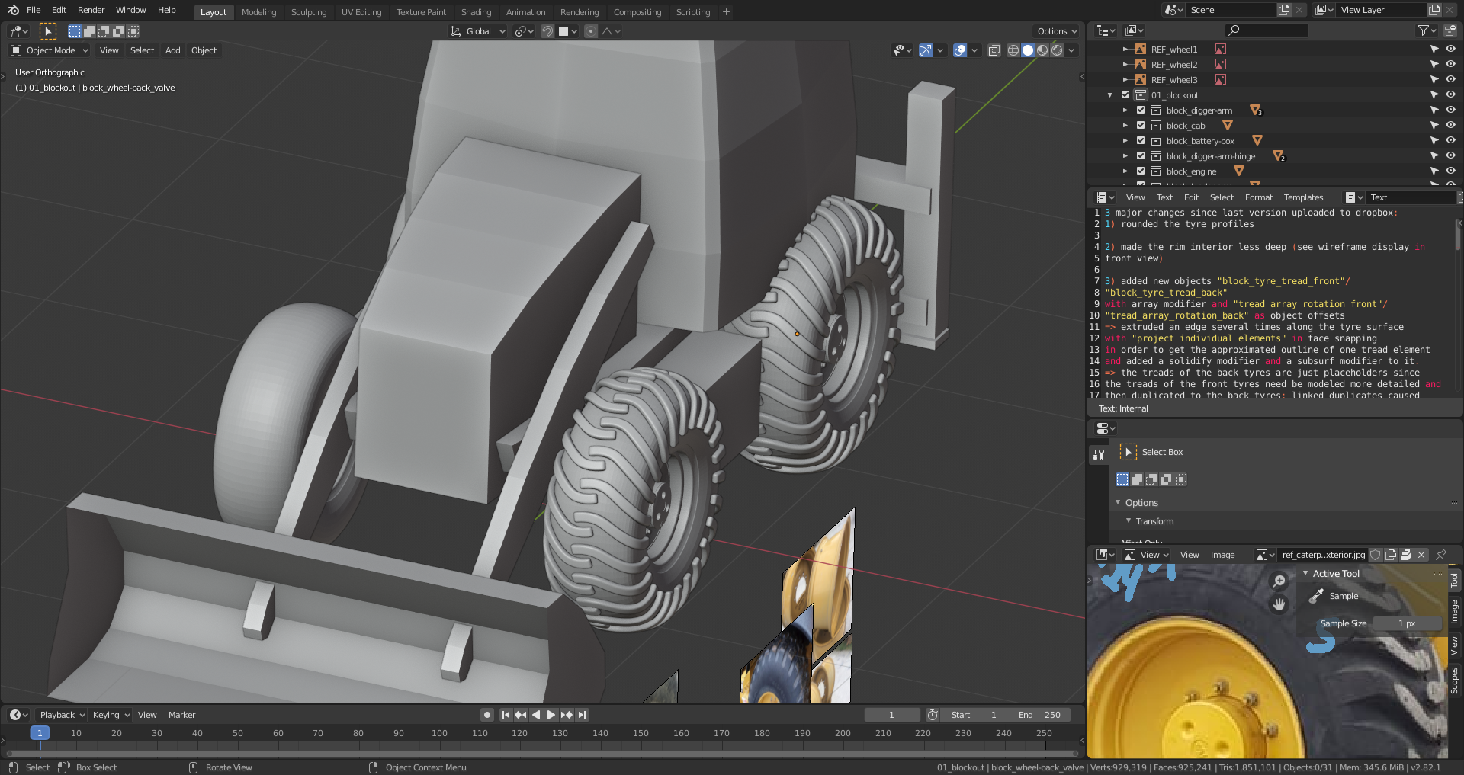
Task: Uncheck block_battery-box collection checkbox
Action: 1141,140
